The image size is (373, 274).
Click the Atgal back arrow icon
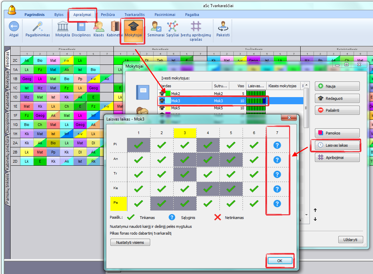coord(14,26)
